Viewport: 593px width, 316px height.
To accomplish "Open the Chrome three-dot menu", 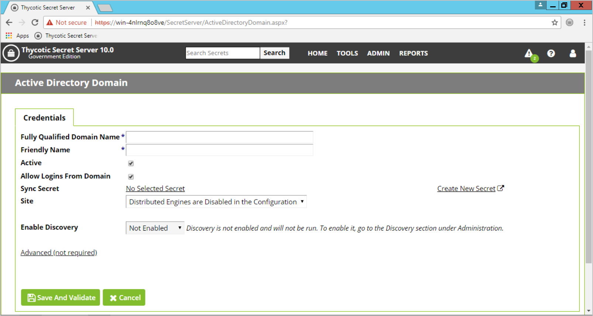I will (584, 22).
